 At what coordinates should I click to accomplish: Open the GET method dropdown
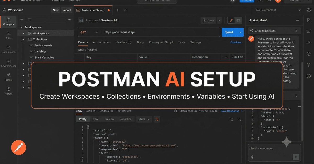pos(89,32)
